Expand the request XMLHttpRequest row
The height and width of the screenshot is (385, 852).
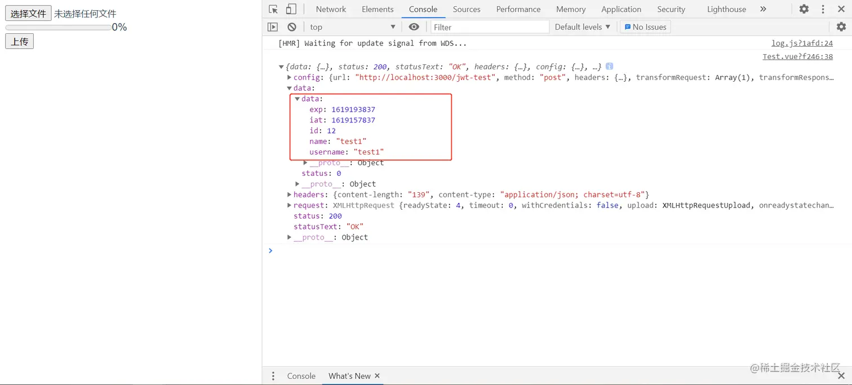pyautogui.click(x=289, y=206)
